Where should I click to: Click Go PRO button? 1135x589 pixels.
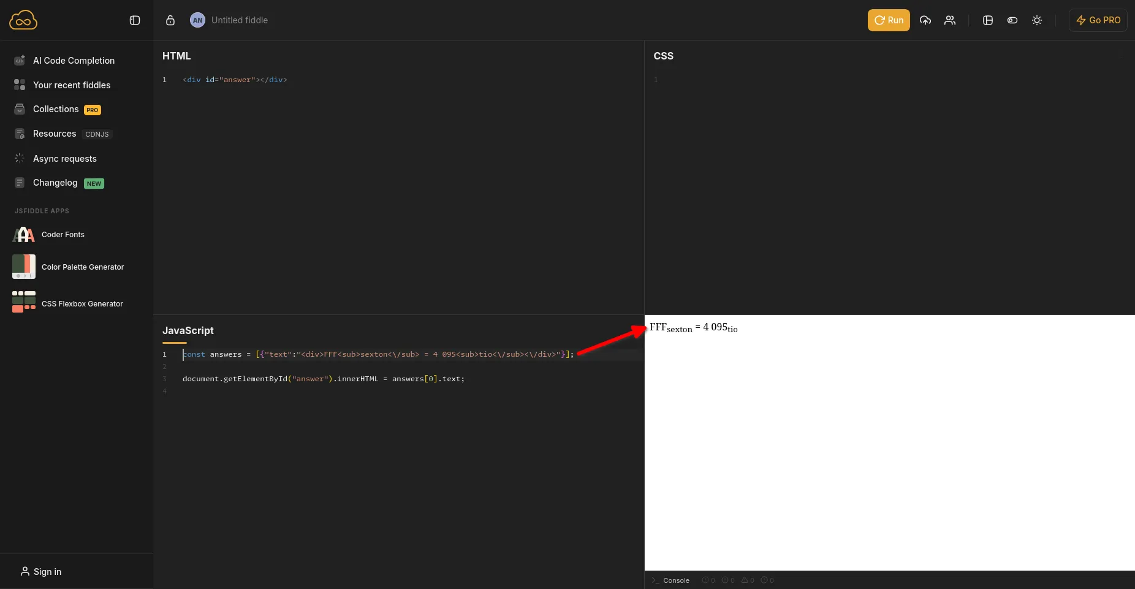tap(1098, 20)
